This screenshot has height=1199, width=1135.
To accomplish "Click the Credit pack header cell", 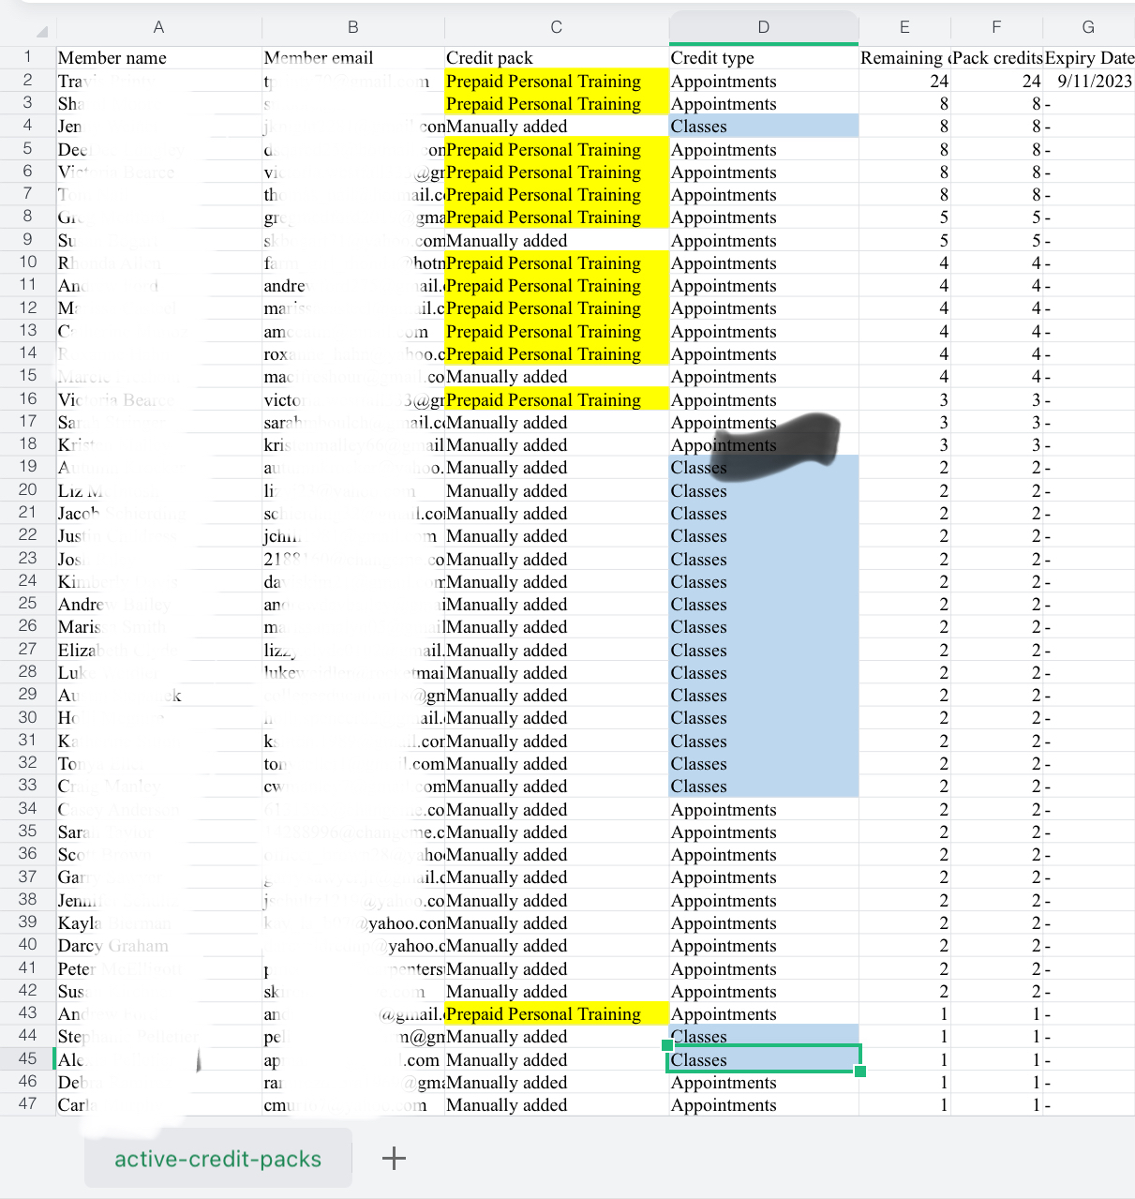I will (x=557, y=58).
